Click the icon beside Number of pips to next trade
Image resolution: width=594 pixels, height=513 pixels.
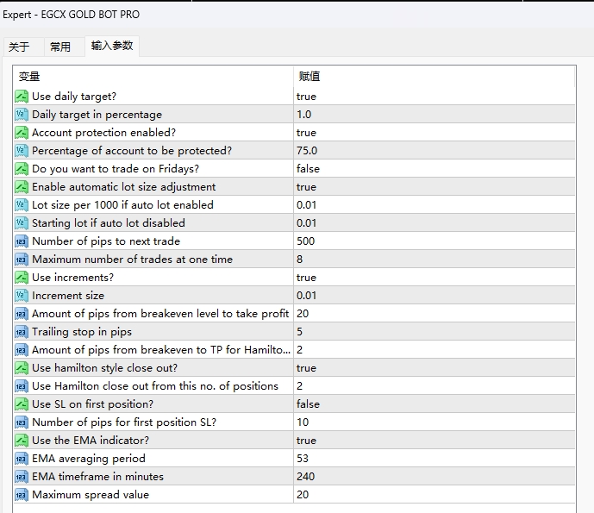tap(22, 241)
